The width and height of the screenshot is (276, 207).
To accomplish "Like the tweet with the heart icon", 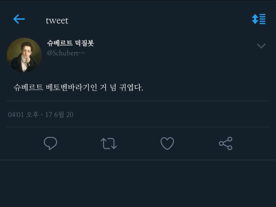I will [167, 143].
